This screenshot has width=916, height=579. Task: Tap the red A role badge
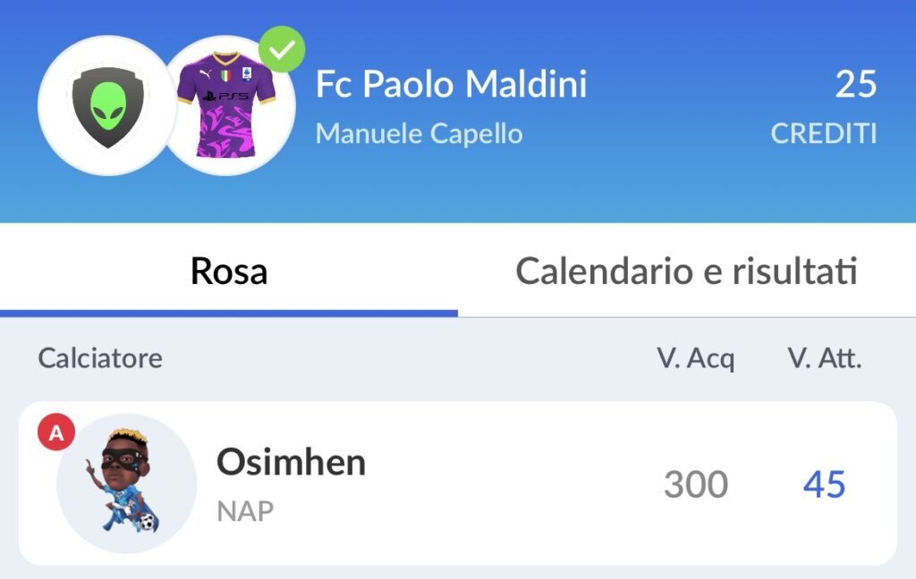(x=56, y=432)
